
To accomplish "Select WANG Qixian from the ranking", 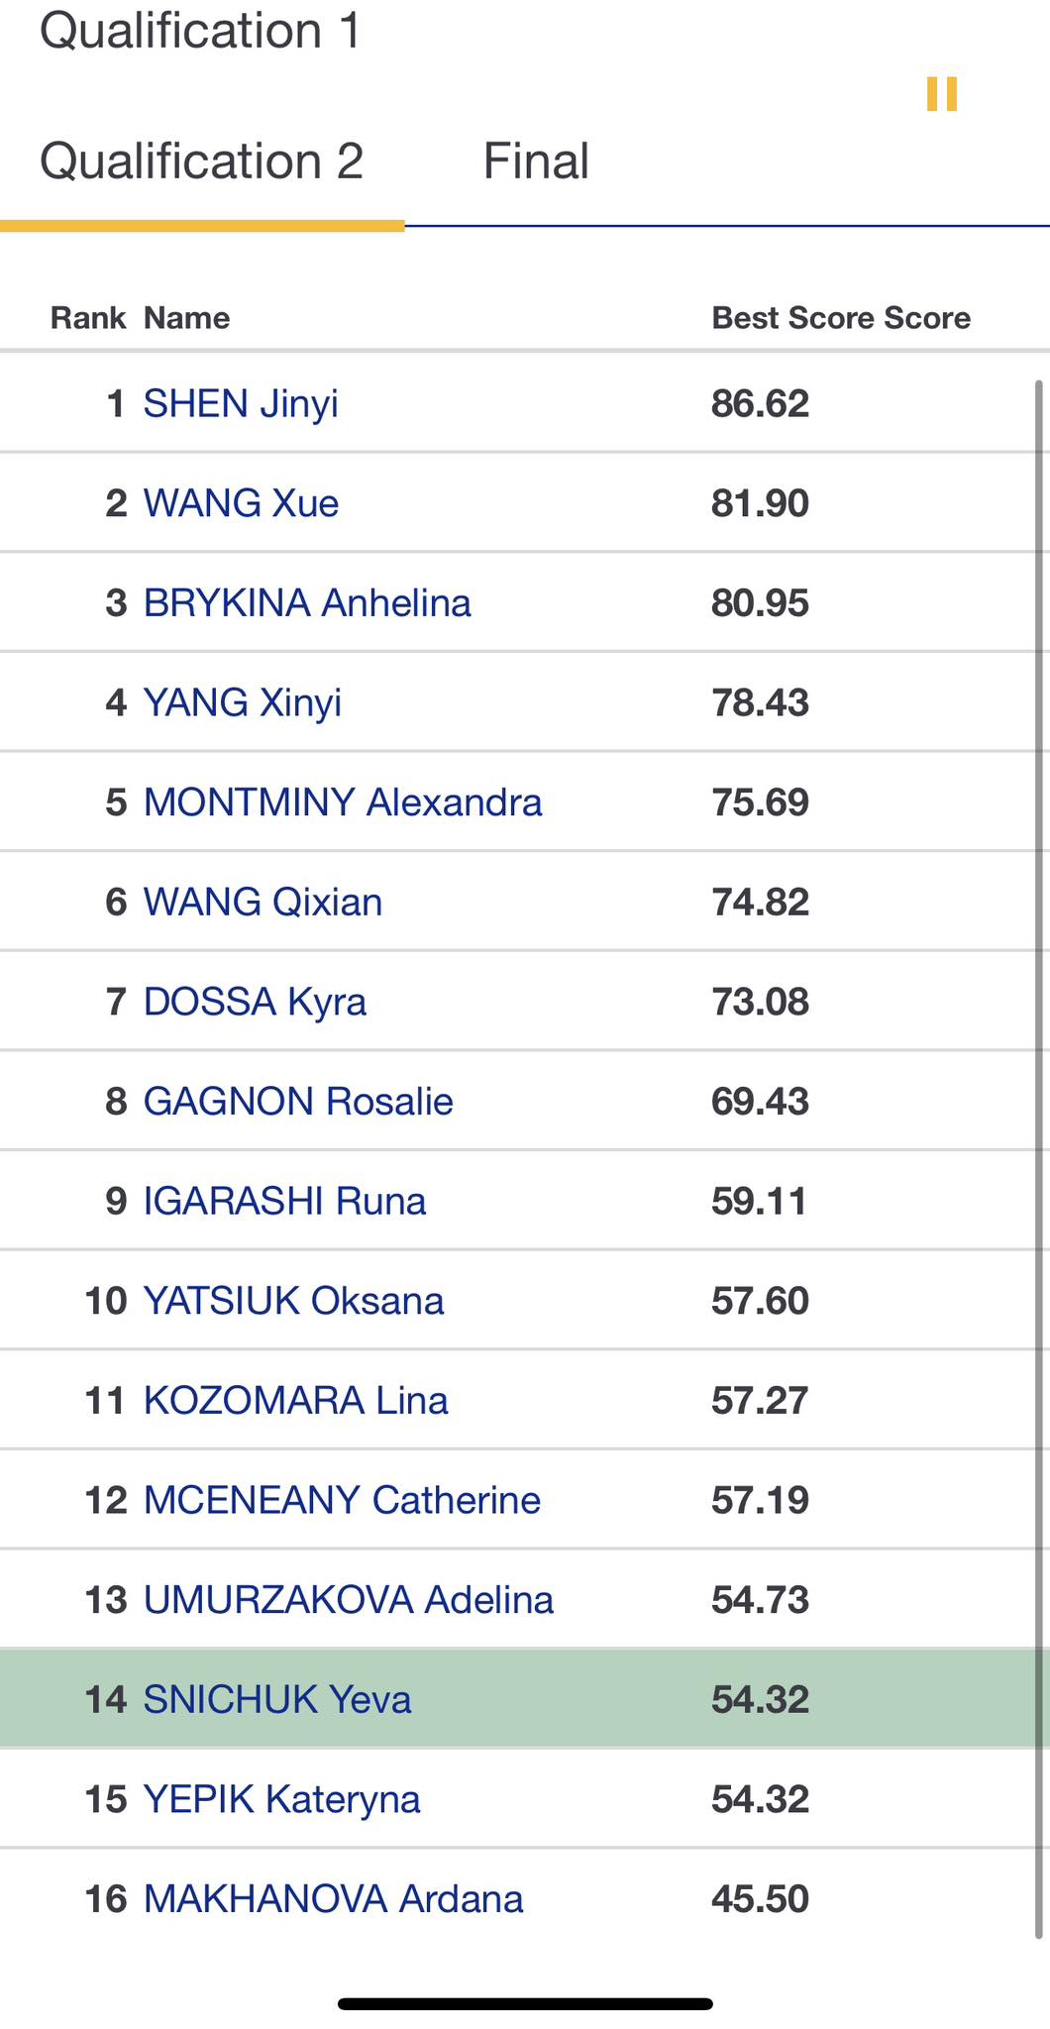I will pos(262,903).
